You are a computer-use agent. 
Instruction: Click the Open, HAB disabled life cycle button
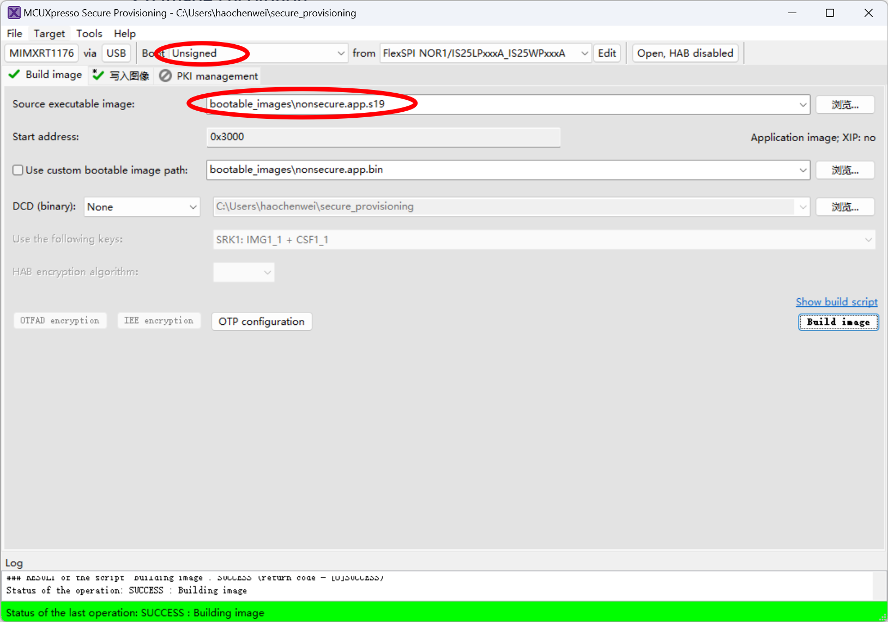(685, 53)
